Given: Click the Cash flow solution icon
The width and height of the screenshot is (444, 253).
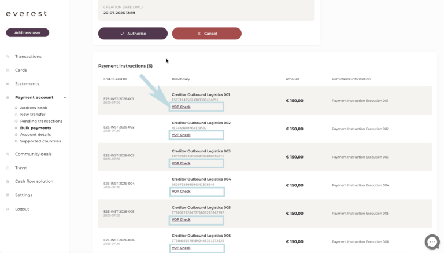Looking at the screenshot, I should pyautogui.click(x=8, y=181).
